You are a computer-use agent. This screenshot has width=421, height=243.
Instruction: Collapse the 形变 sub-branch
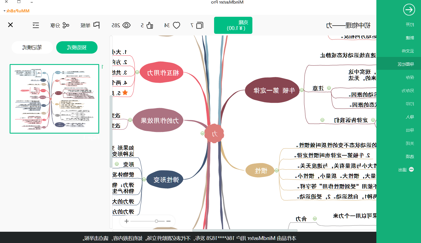(x=117, y=164)
